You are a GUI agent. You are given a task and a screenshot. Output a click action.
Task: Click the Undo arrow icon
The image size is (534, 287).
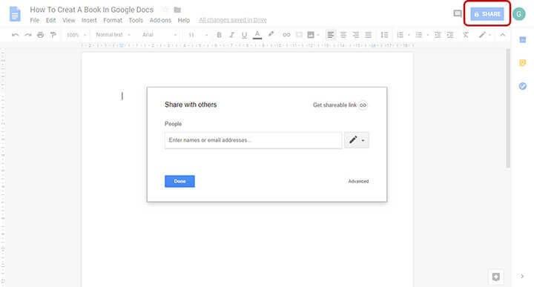pos(15,35)
